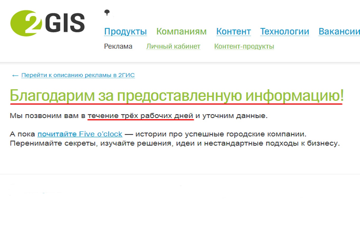Open the Технологии menu item

284,32
